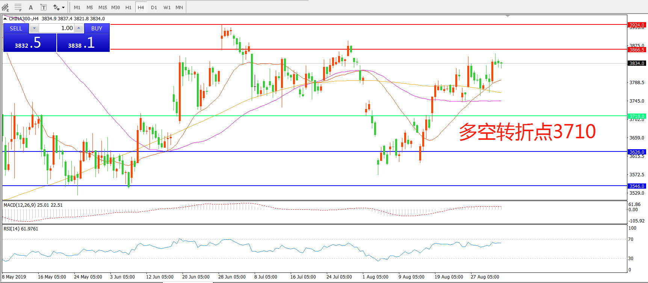The image size is (648, 283).
Task: Click the chart shift triangle marker
Action: tap(508, 16)
